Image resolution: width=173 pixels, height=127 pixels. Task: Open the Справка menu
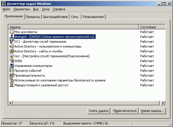[x=59, y=9]
